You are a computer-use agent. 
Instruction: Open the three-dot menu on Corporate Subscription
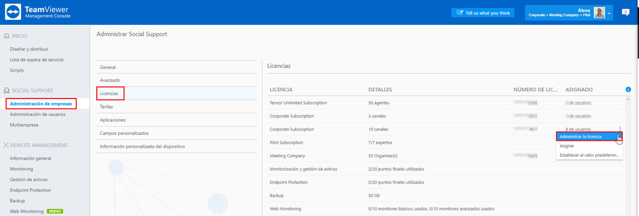tap(620, 129)
